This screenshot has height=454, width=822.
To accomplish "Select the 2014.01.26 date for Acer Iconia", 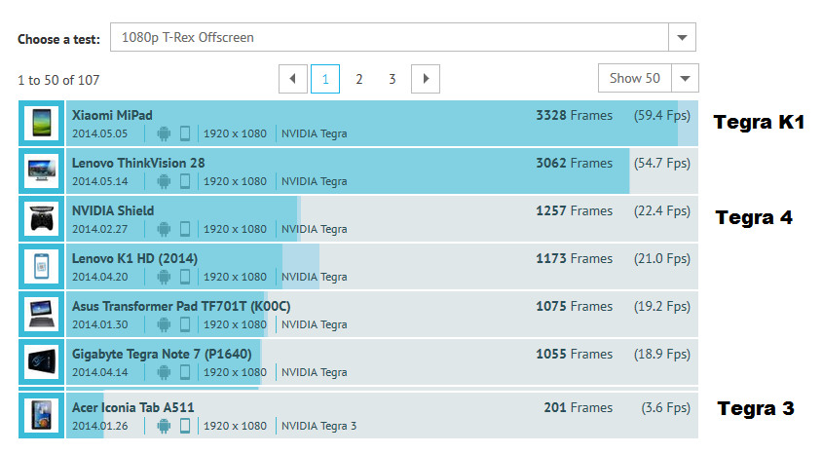I will tap(99, 426).
